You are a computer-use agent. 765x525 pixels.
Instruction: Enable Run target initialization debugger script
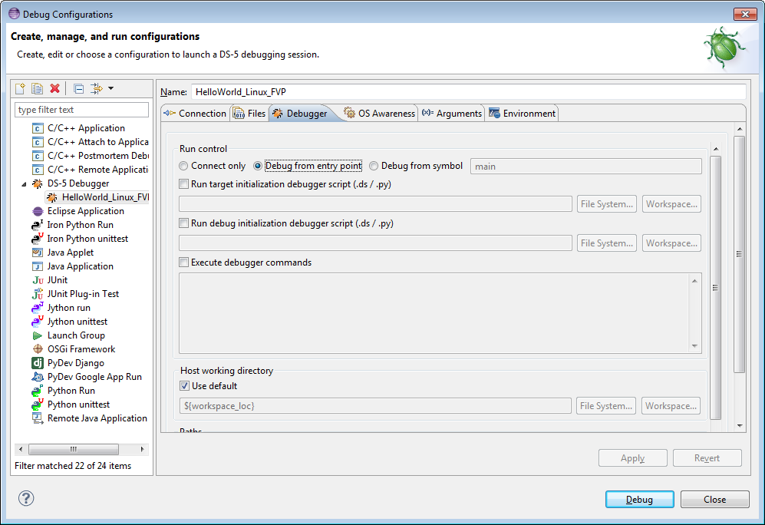tap(184, 184)
